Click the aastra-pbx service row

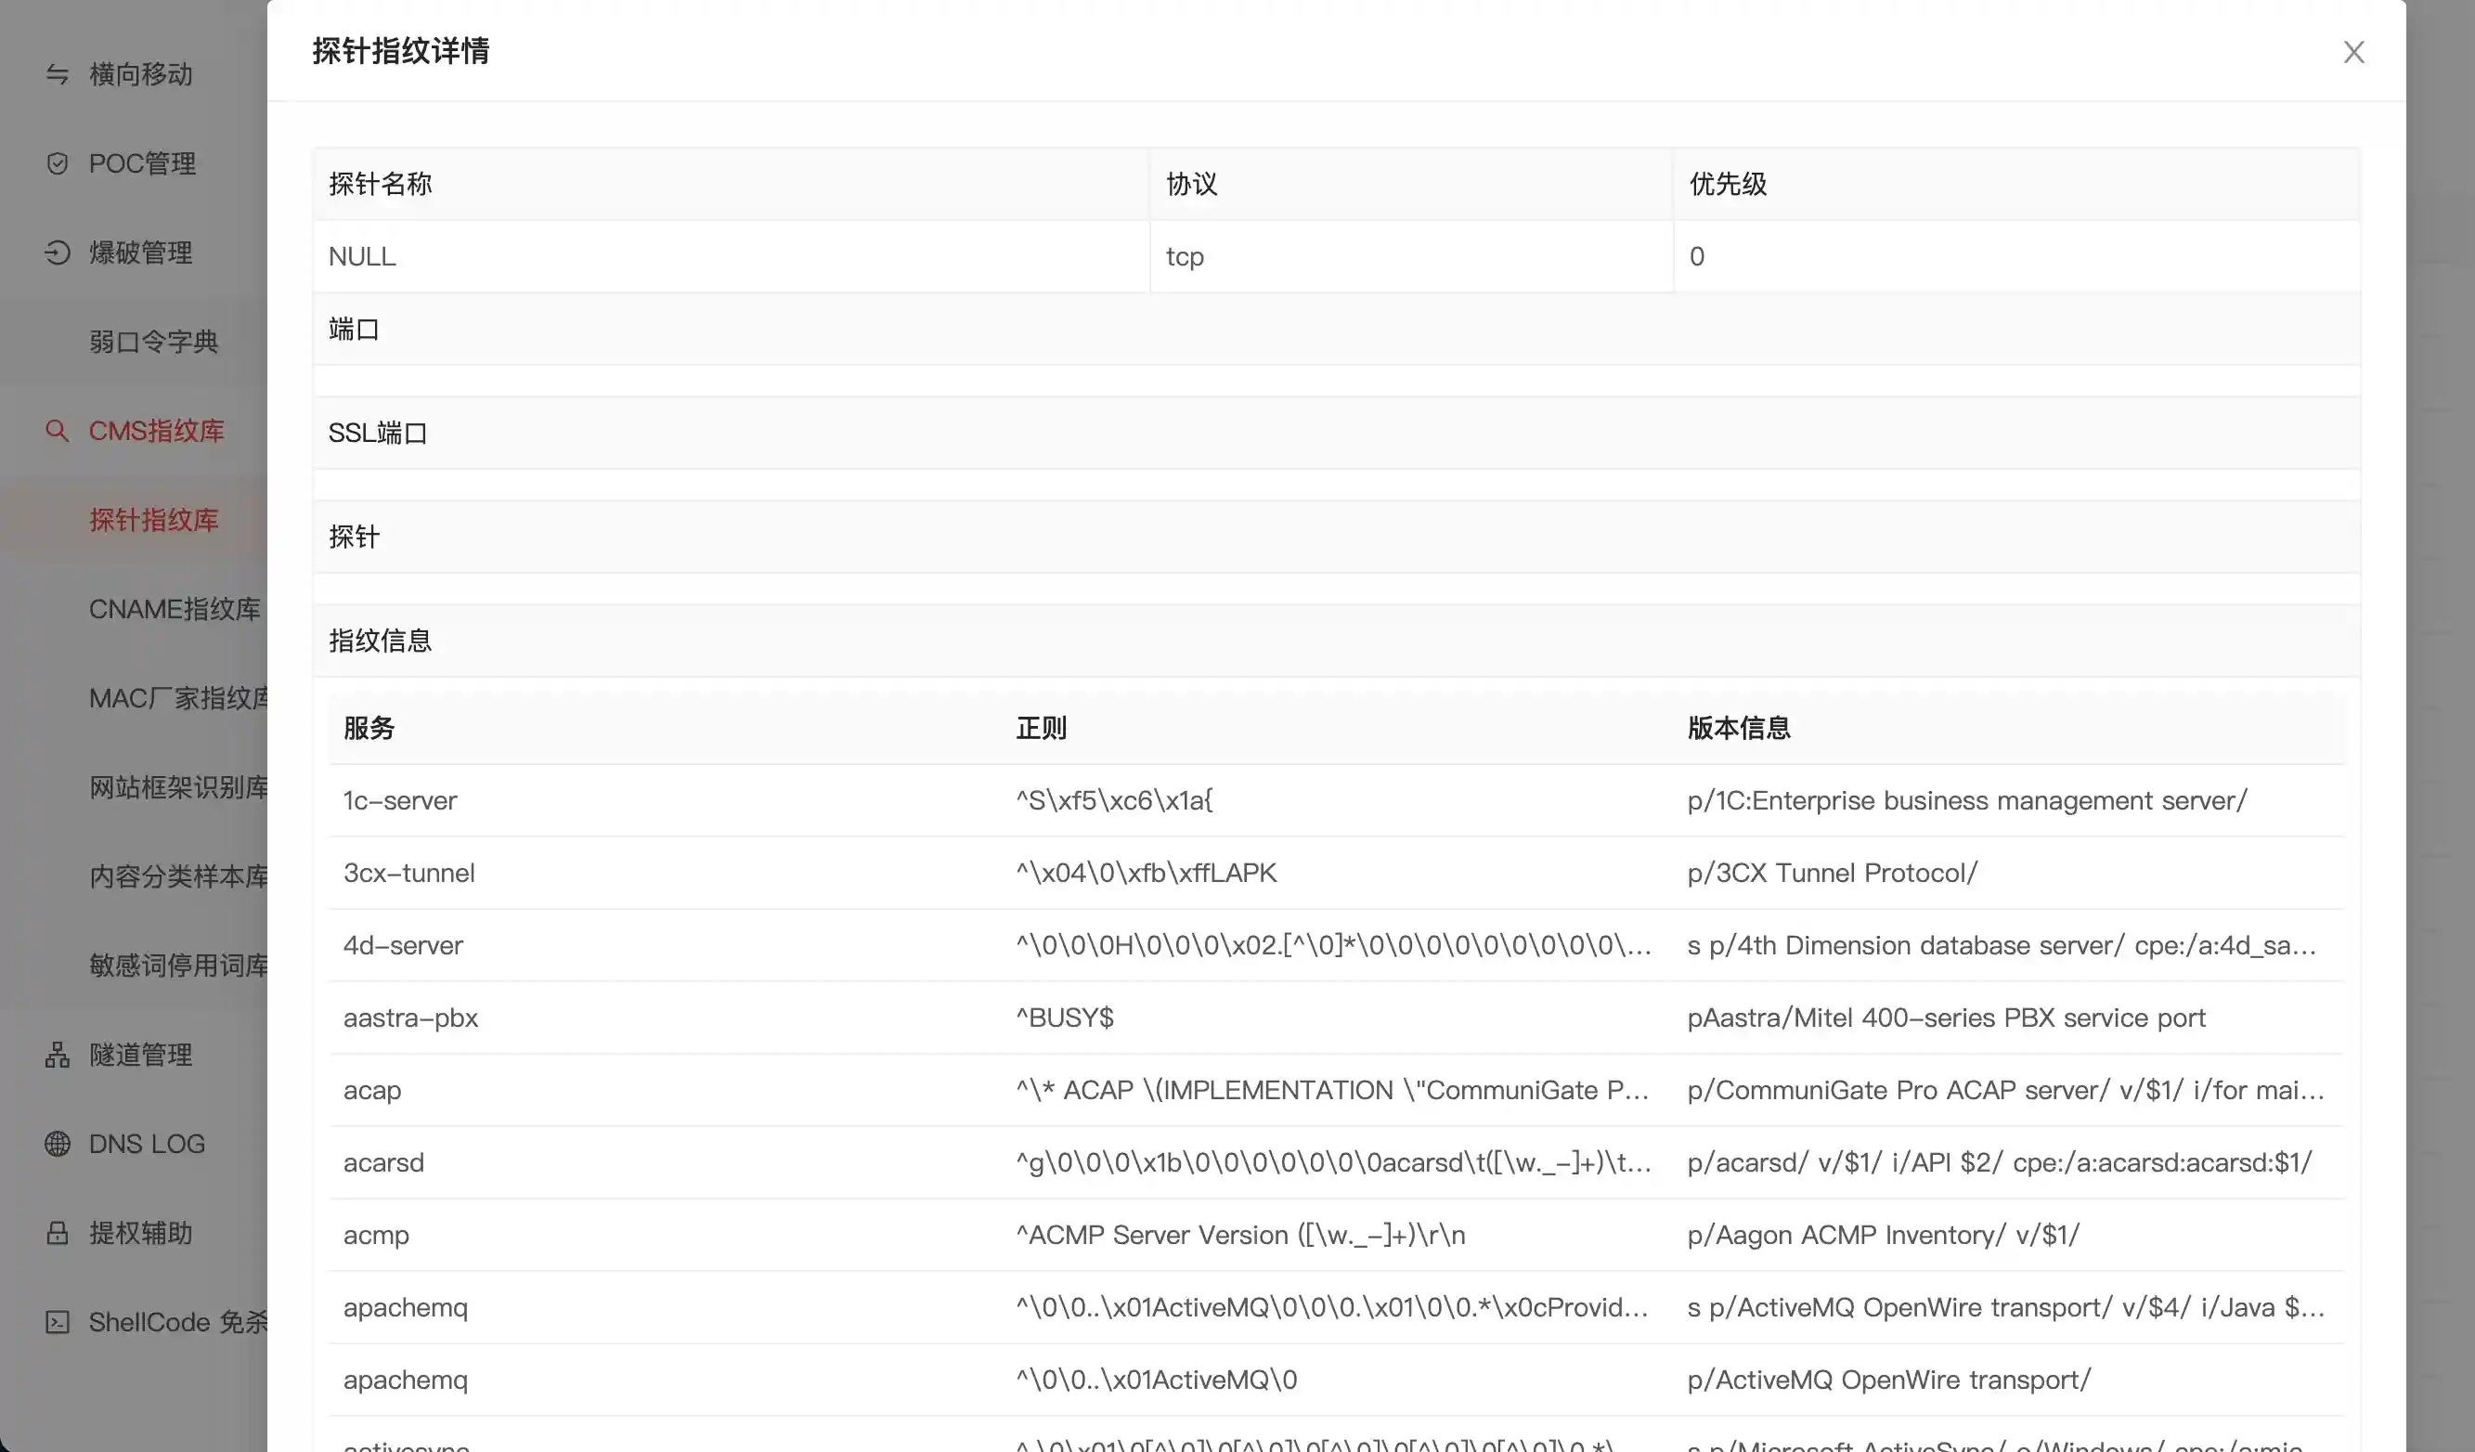point(410,1018)
